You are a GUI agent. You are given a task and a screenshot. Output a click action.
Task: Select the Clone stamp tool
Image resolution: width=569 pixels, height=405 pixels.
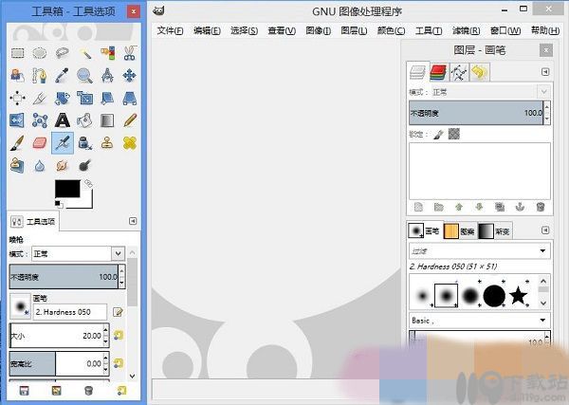click(107, 143)
